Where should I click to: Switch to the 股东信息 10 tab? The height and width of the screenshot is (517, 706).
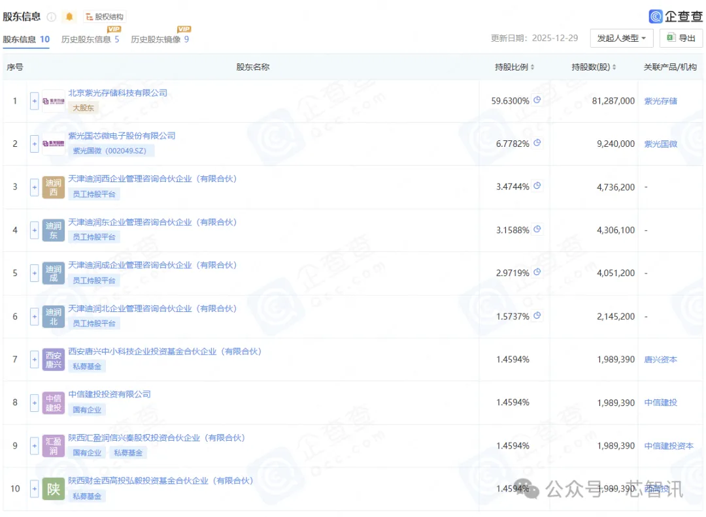click(26, 39)
